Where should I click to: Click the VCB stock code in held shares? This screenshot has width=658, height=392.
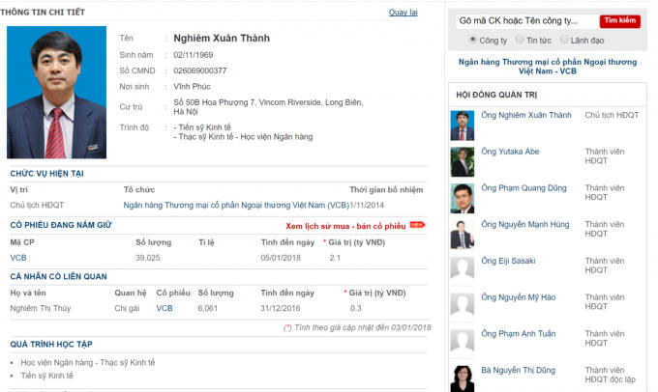(18, 258)
